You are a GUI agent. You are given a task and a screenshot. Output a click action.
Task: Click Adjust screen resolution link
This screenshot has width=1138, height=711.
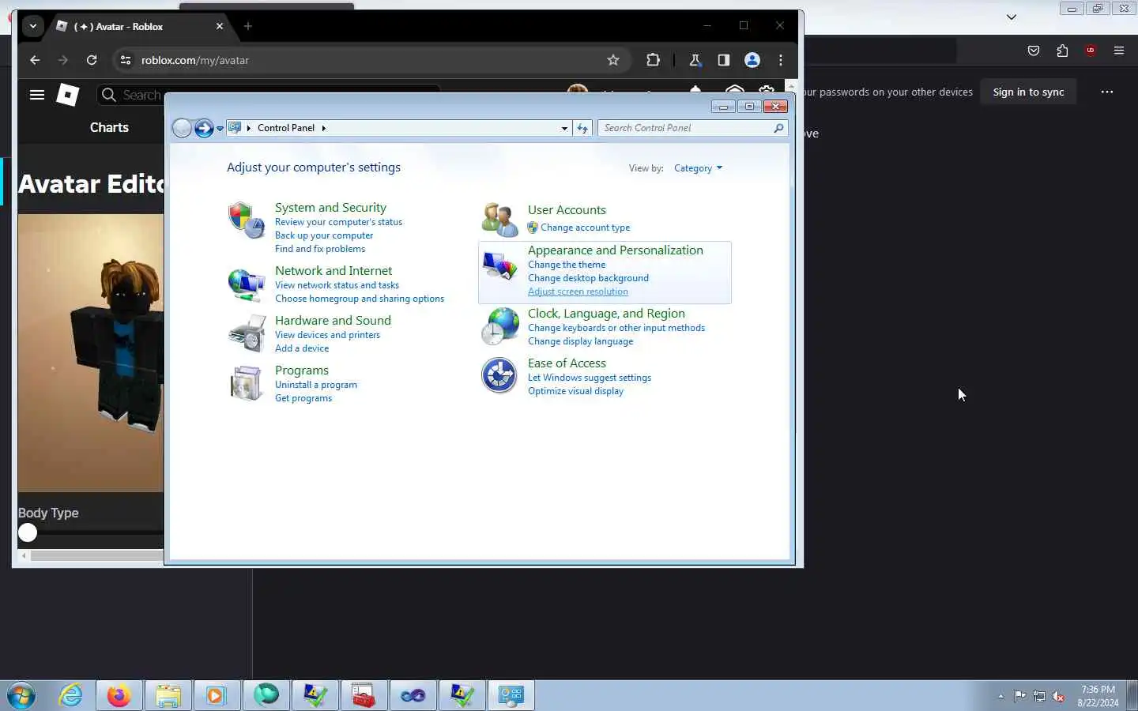[x=578, y=292]
